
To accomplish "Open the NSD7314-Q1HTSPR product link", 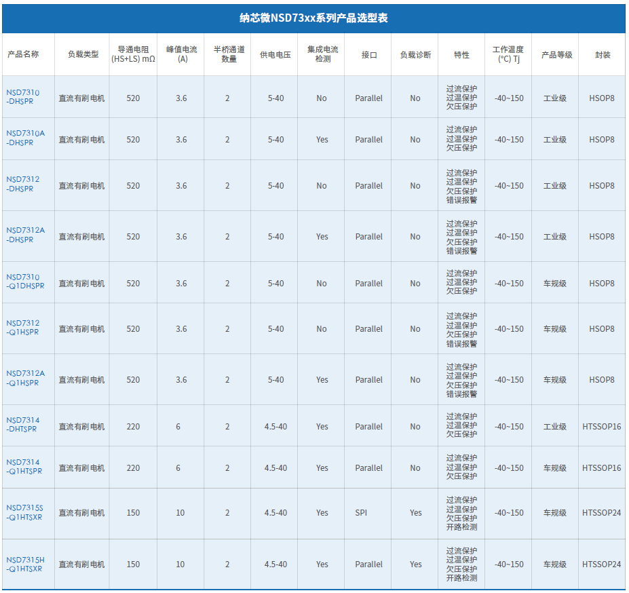I will click(24, 467).
